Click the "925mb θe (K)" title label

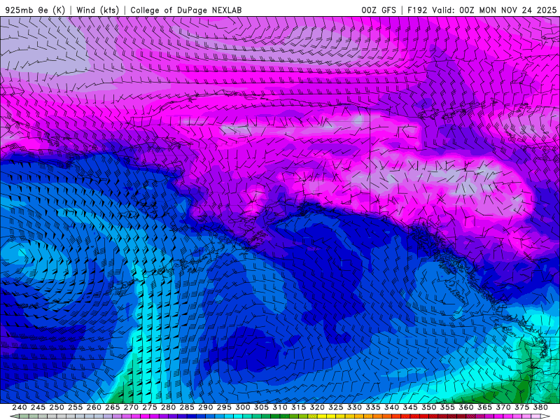[36, 10]
